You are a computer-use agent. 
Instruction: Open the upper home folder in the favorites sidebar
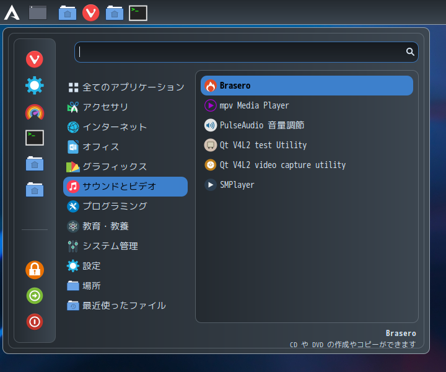pyautogui.click(x=35, y=164)
